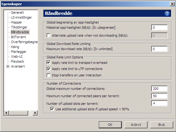Image resolution: width=176 pixels, height=132 pixels.
Task: Enable Stop transfers on user interaction
Action: tap(48, 75)
